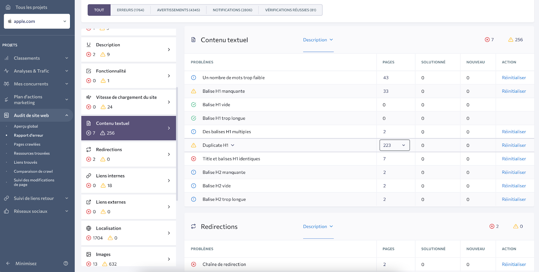Open the Liens trouvés submenu item

26,162
